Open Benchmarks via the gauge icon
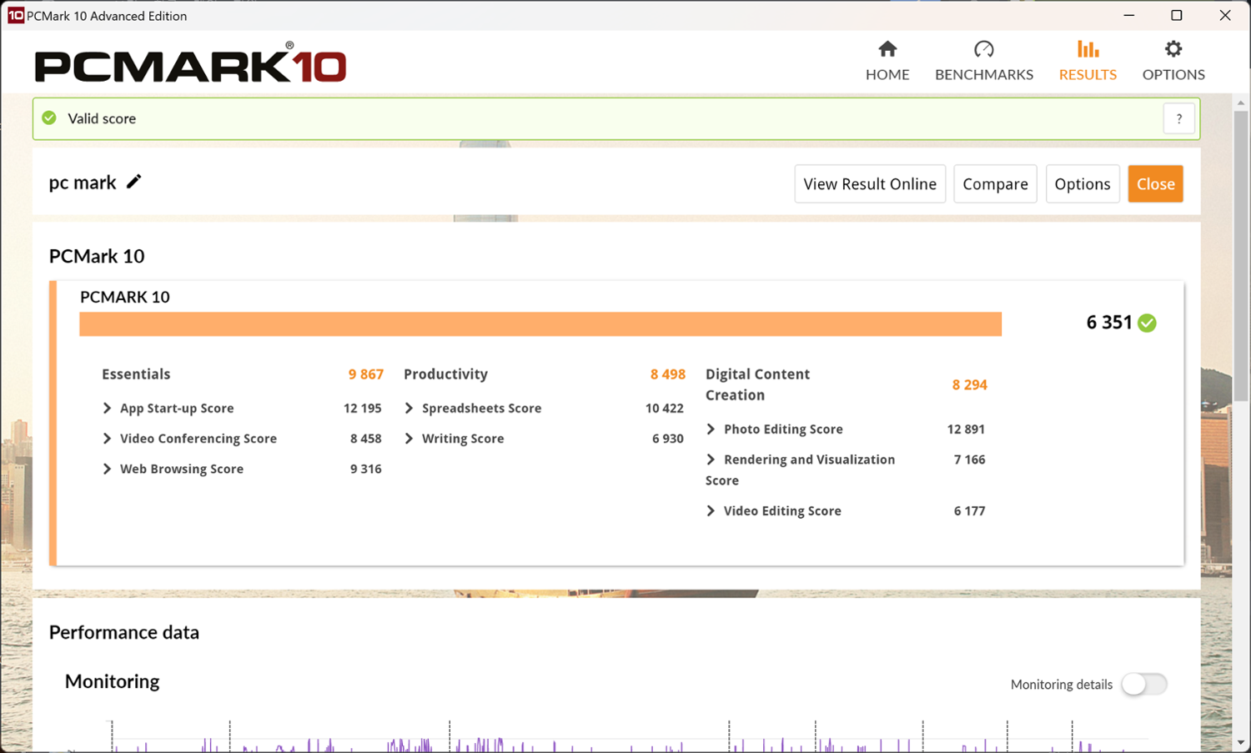The height and width of the screenshot is (753, 1251). click(x=983, y=49)
